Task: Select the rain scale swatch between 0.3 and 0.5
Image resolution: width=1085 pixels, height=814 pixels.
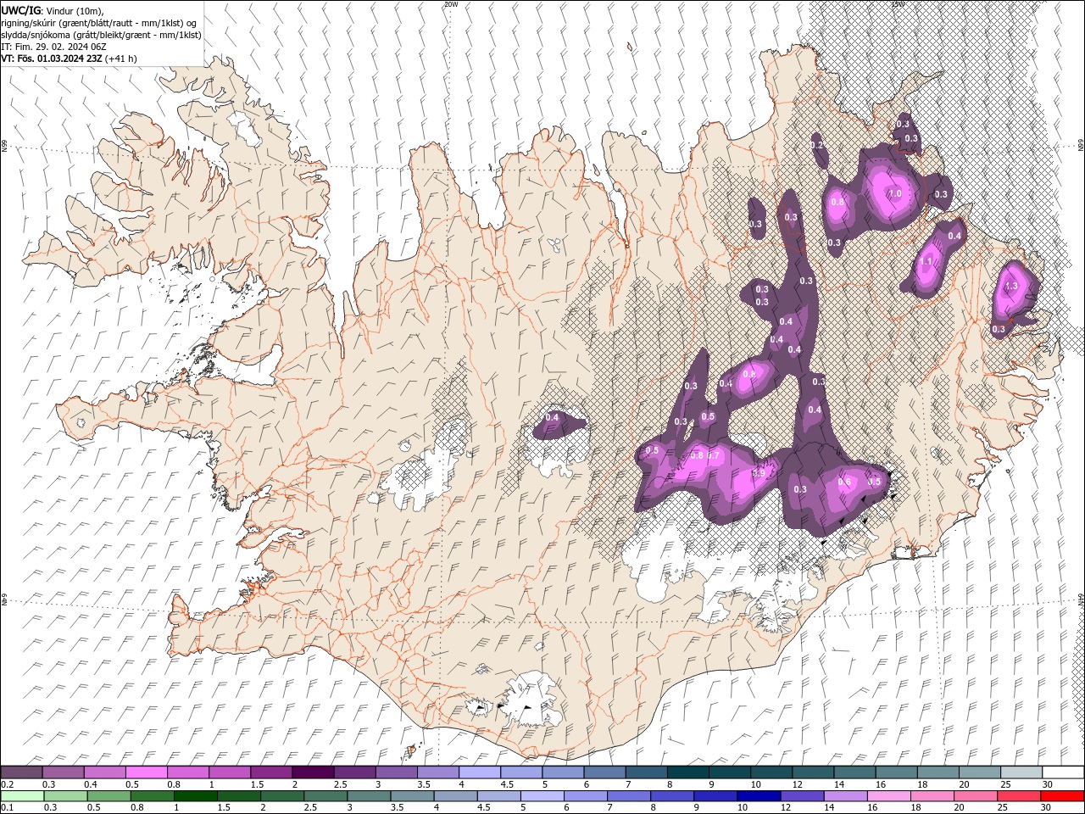Action: tap(65, 796)
